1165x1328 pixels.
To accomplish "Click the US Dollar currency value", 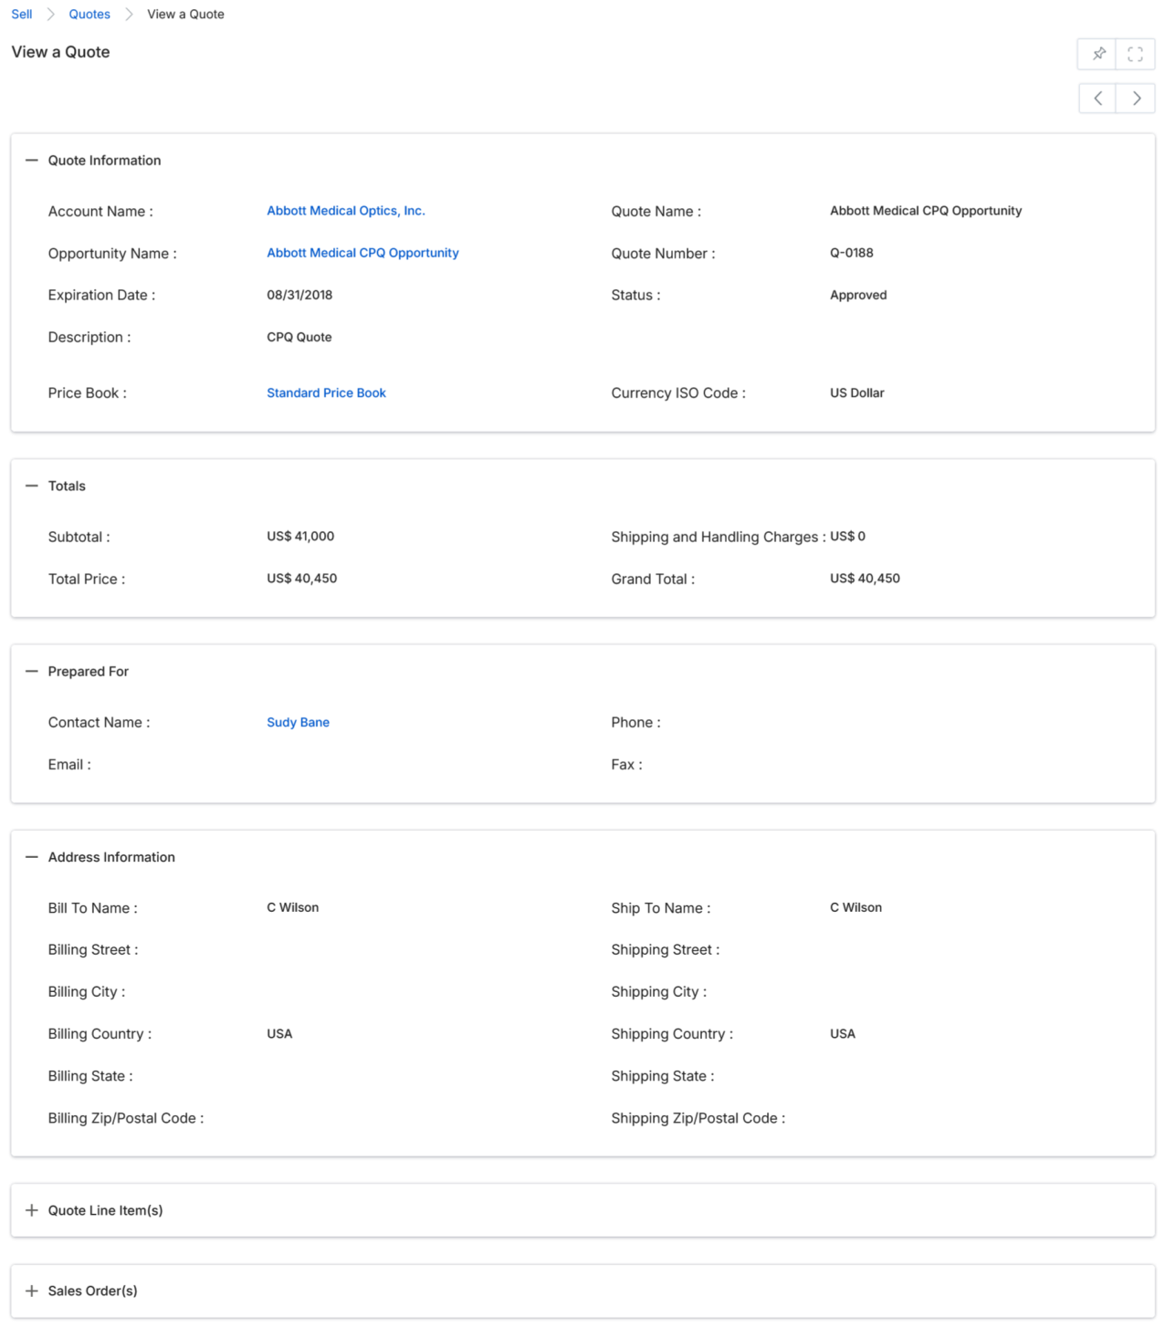I will tap(857, 393).
